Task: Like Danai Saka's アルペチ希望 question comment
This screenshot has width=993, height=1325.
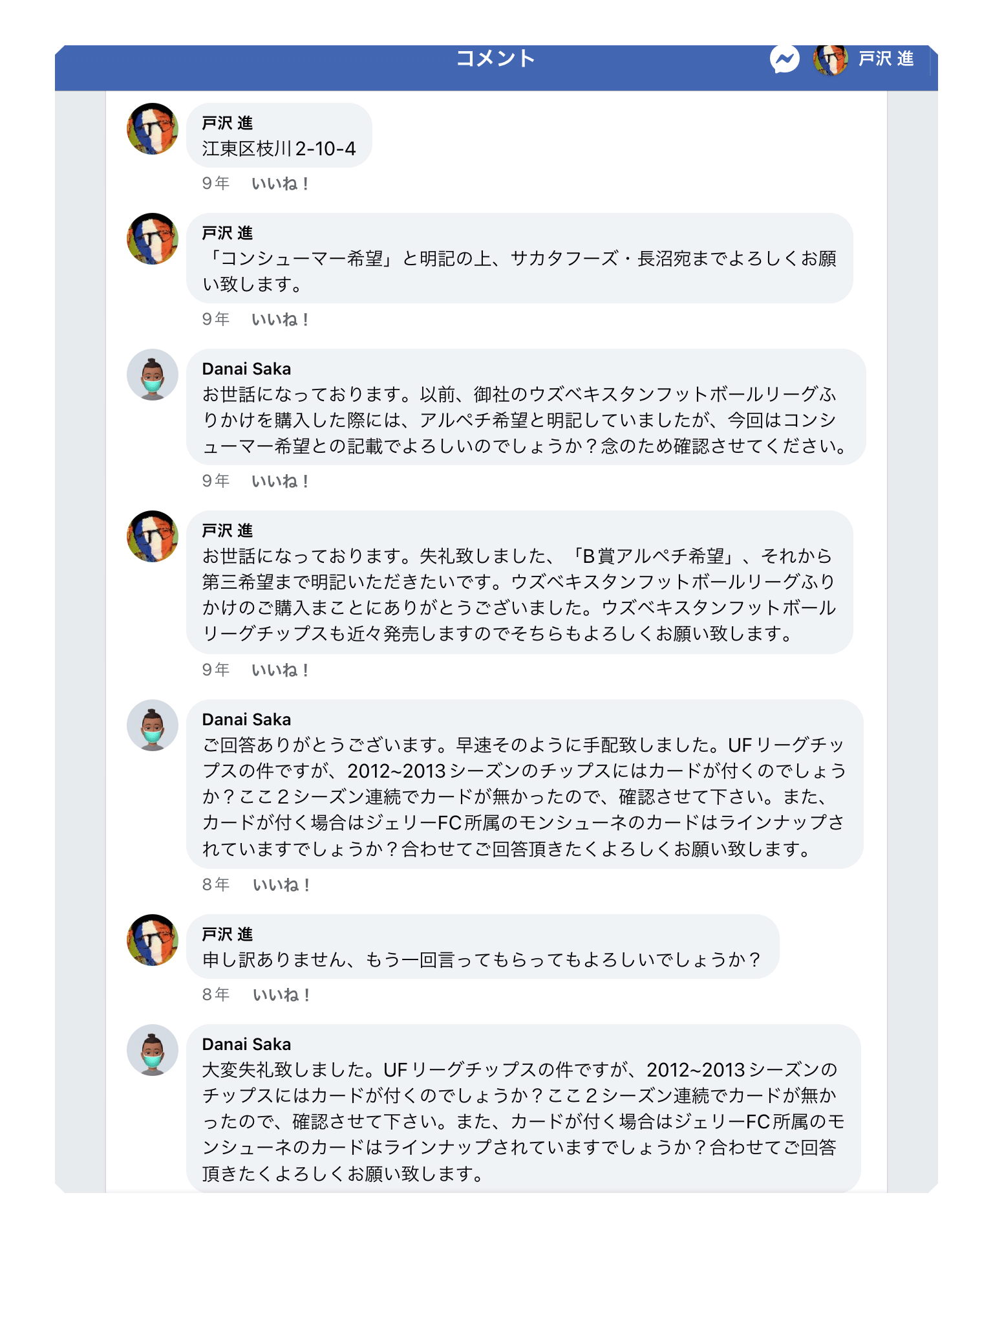Action: point(280,481)
